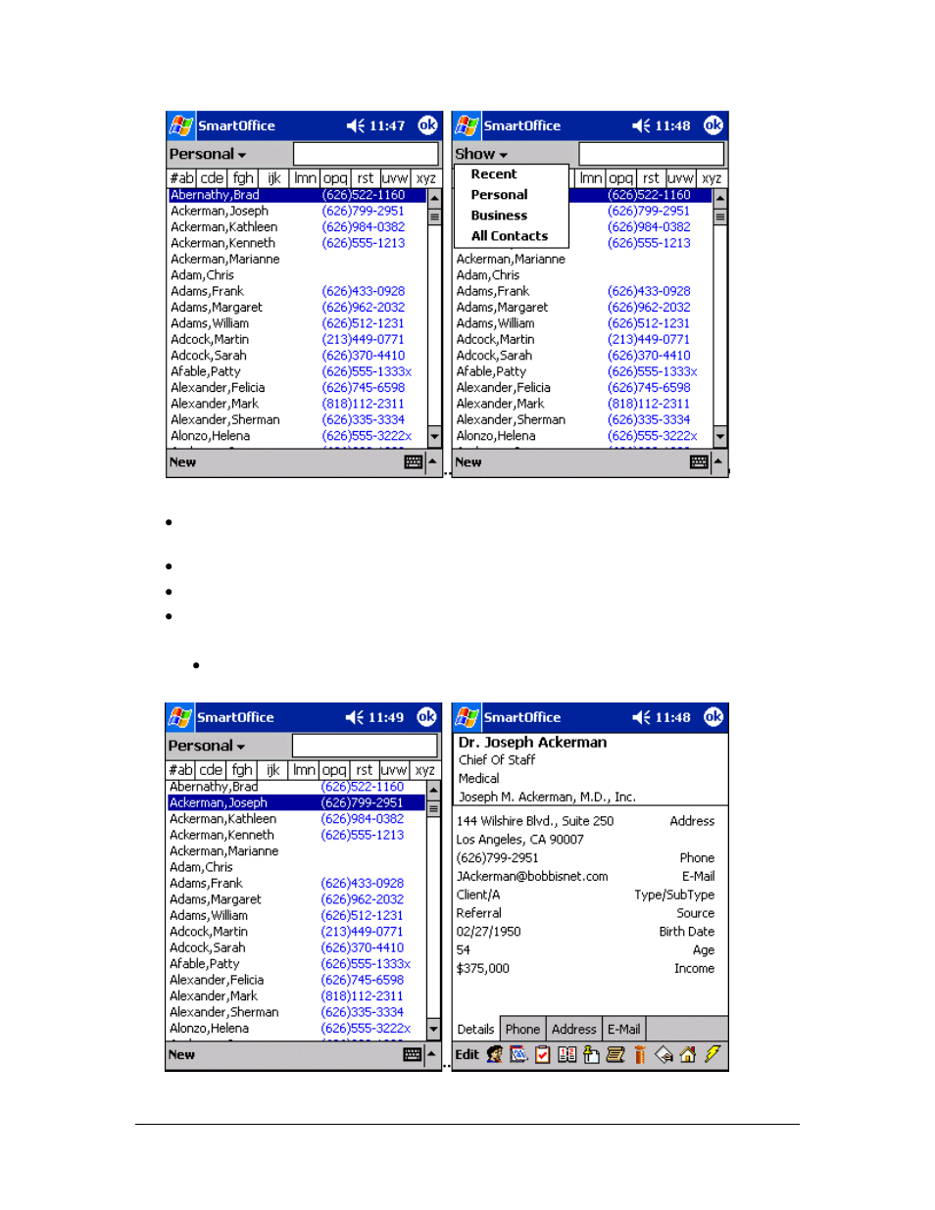Select fgh letter tab on 11:49 screen
The width and height of the screenshot is (935, 1210).
coord(242,770)
